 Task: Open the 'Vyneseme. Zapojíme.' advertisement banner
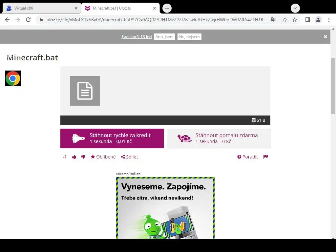(x=165, y=208)
